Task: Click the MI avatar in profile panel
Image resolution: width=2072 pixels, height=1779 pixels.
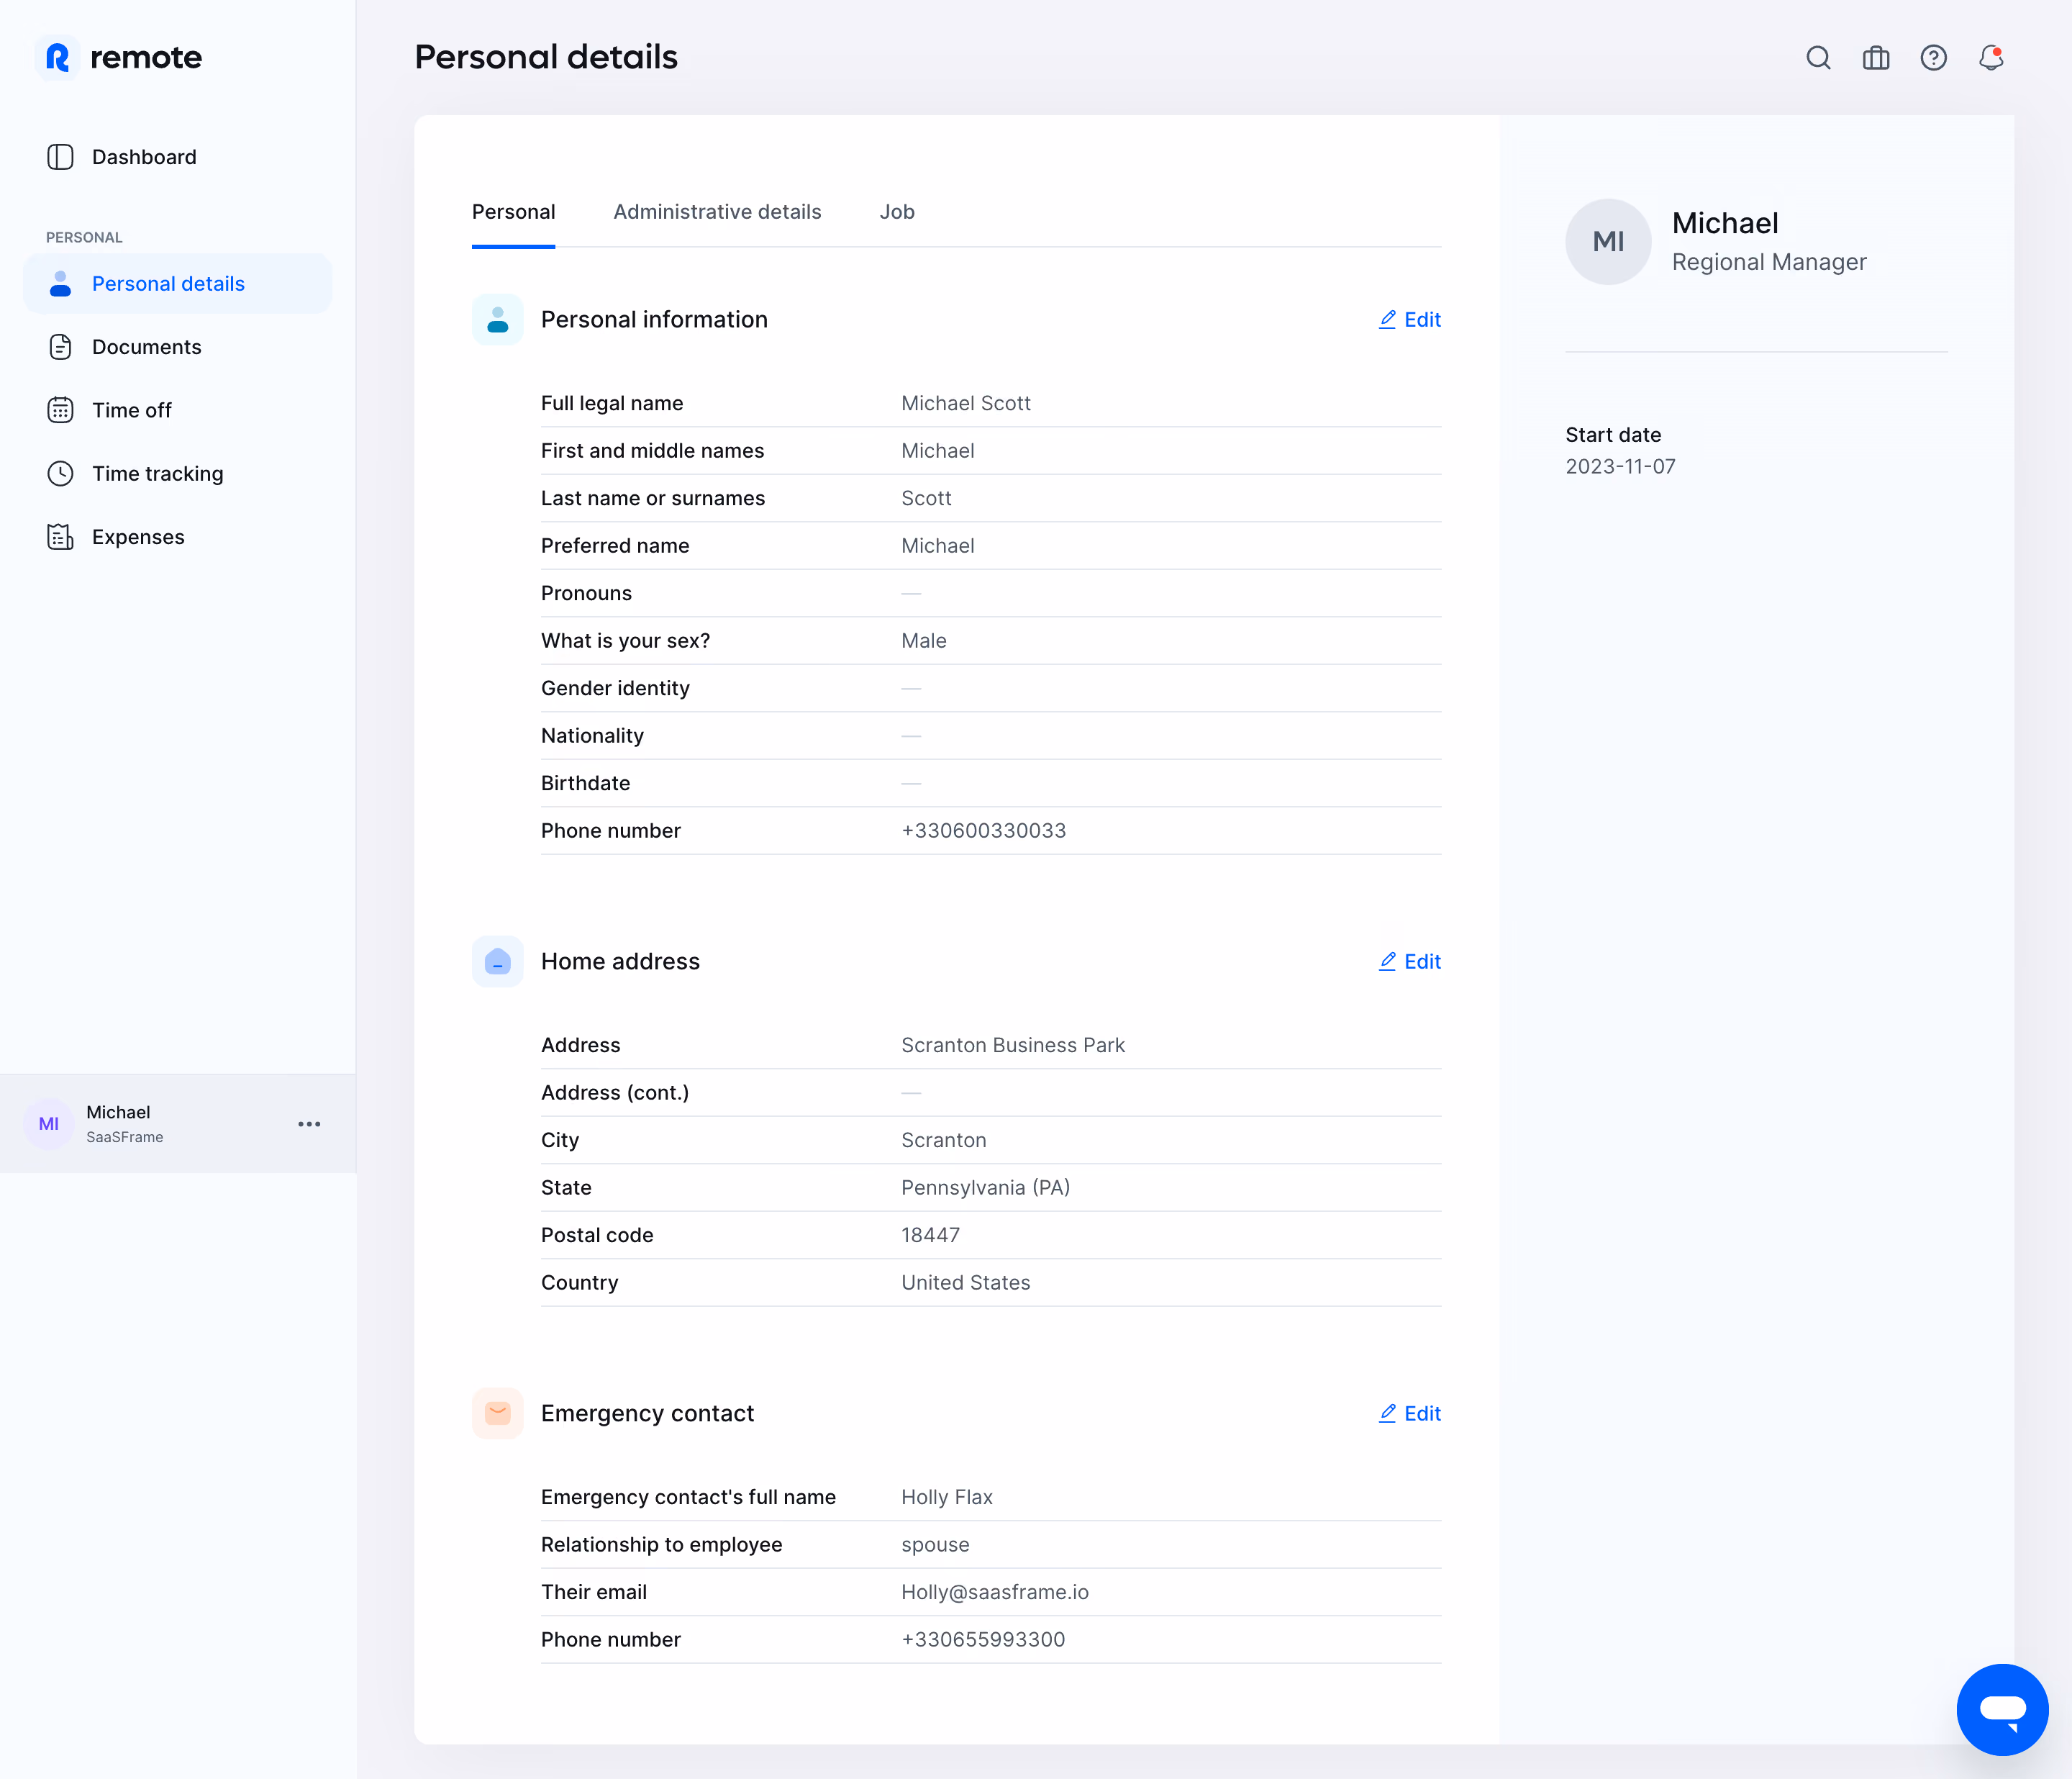Action: tap(1608, 241)
